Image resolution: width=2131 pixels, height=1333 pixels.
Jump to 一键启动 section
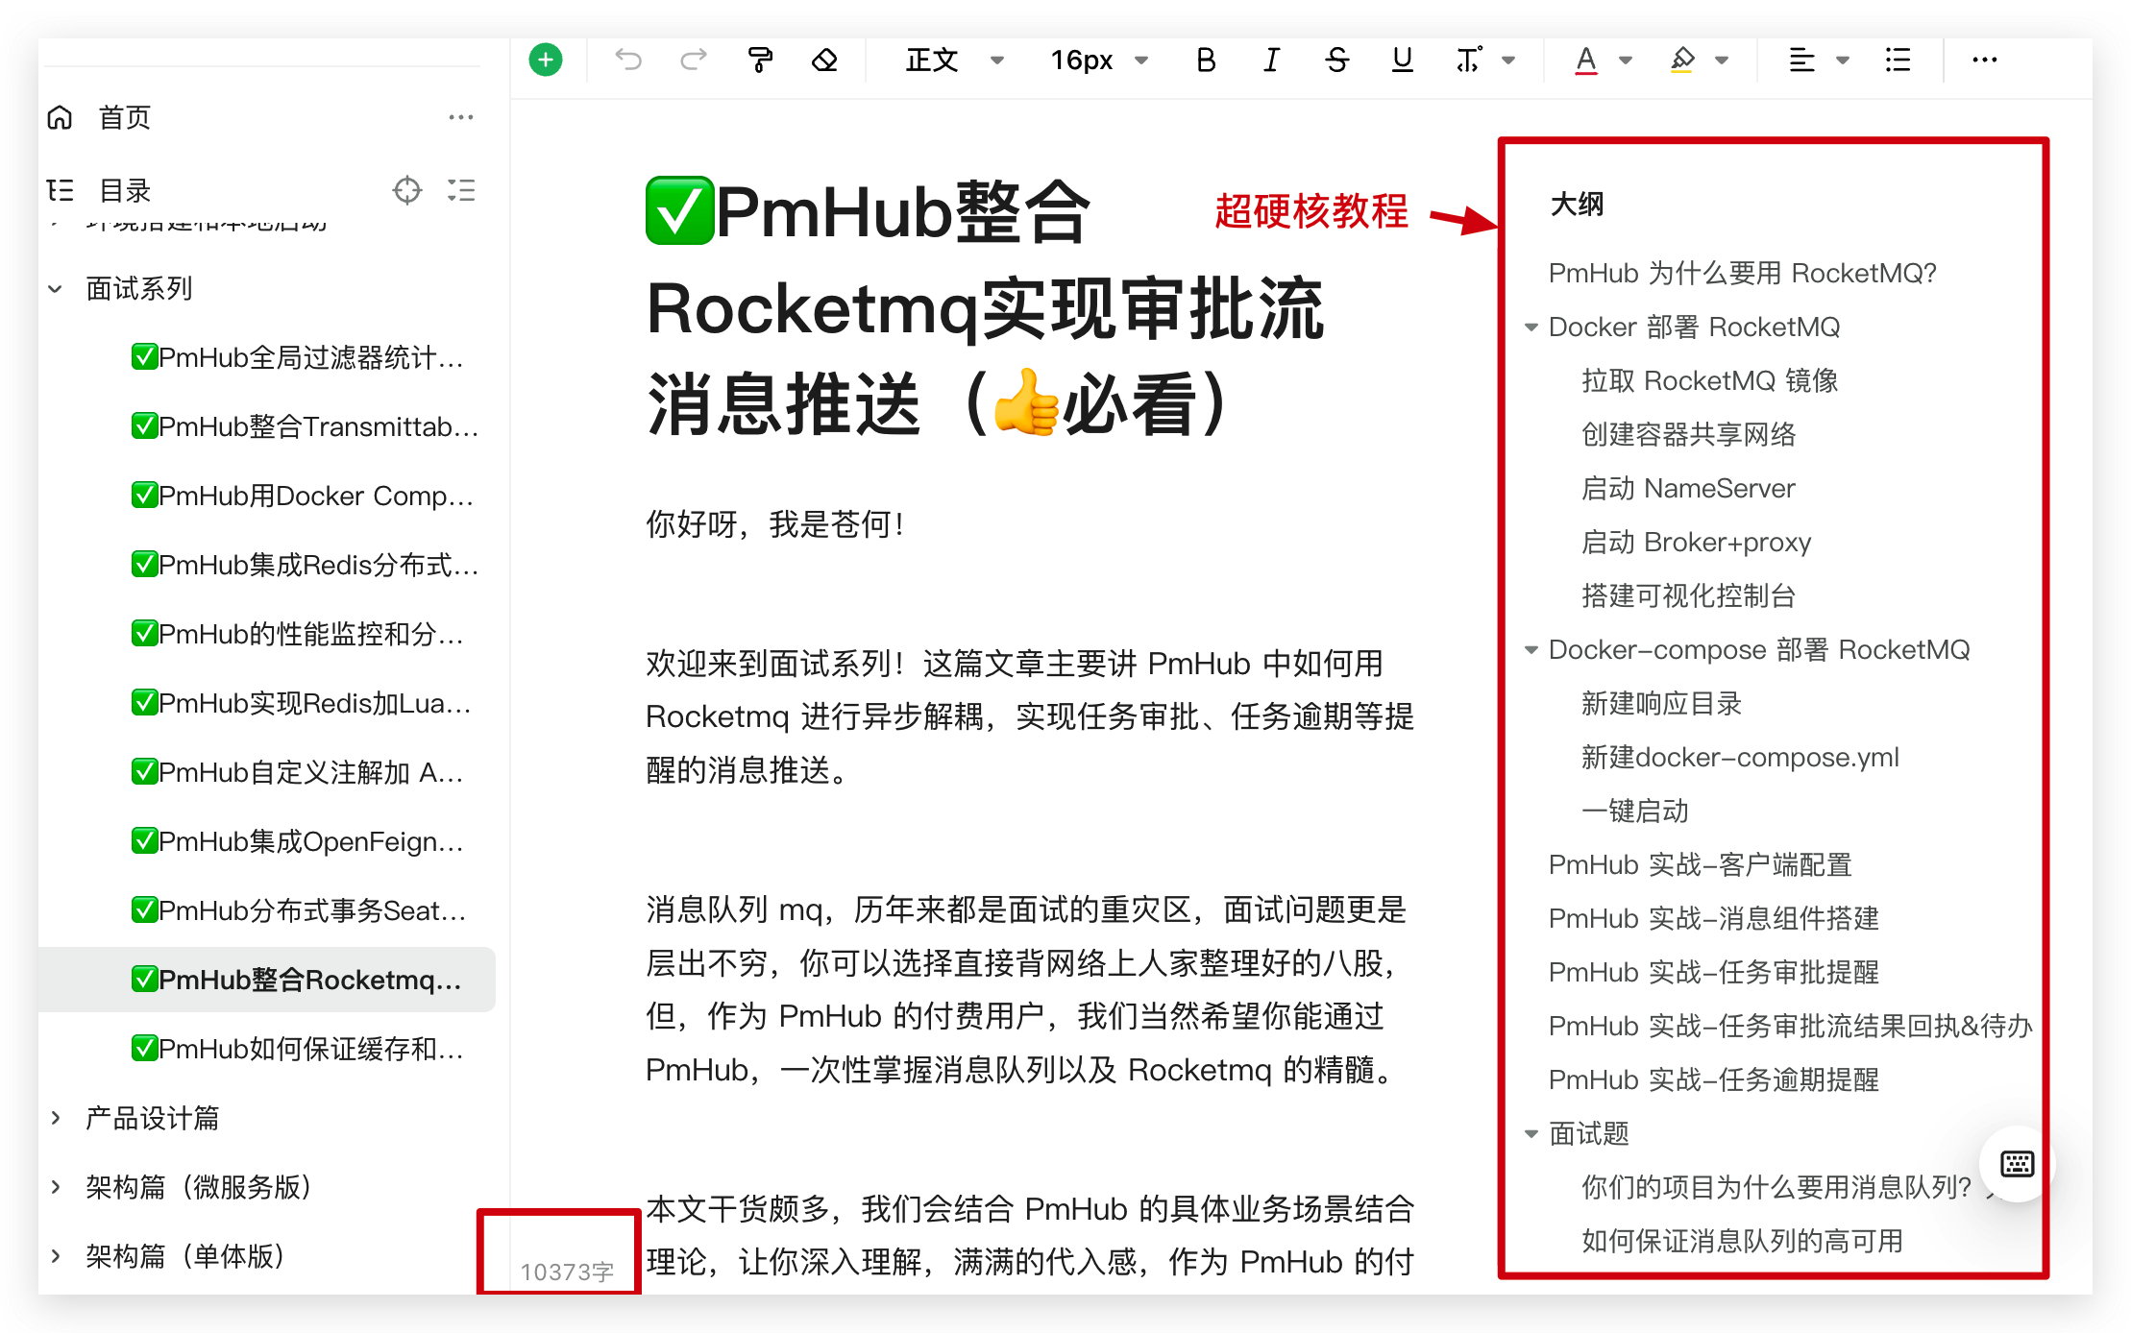[x=1635, y=811]
